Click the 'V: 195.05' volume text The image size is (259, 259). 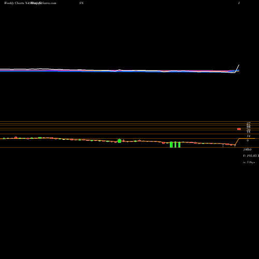(x=250, y=156)
